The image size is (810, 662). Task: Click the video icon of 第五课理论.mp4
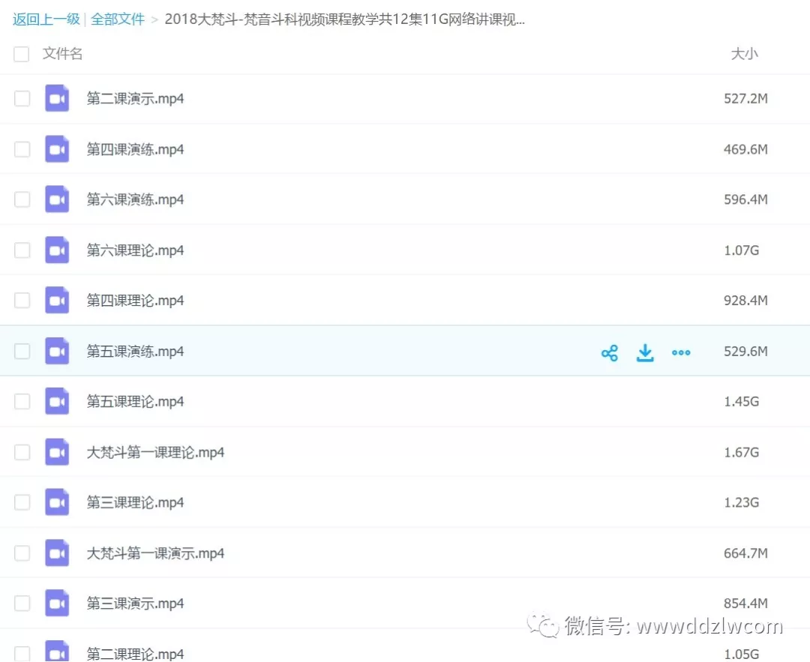57,402
